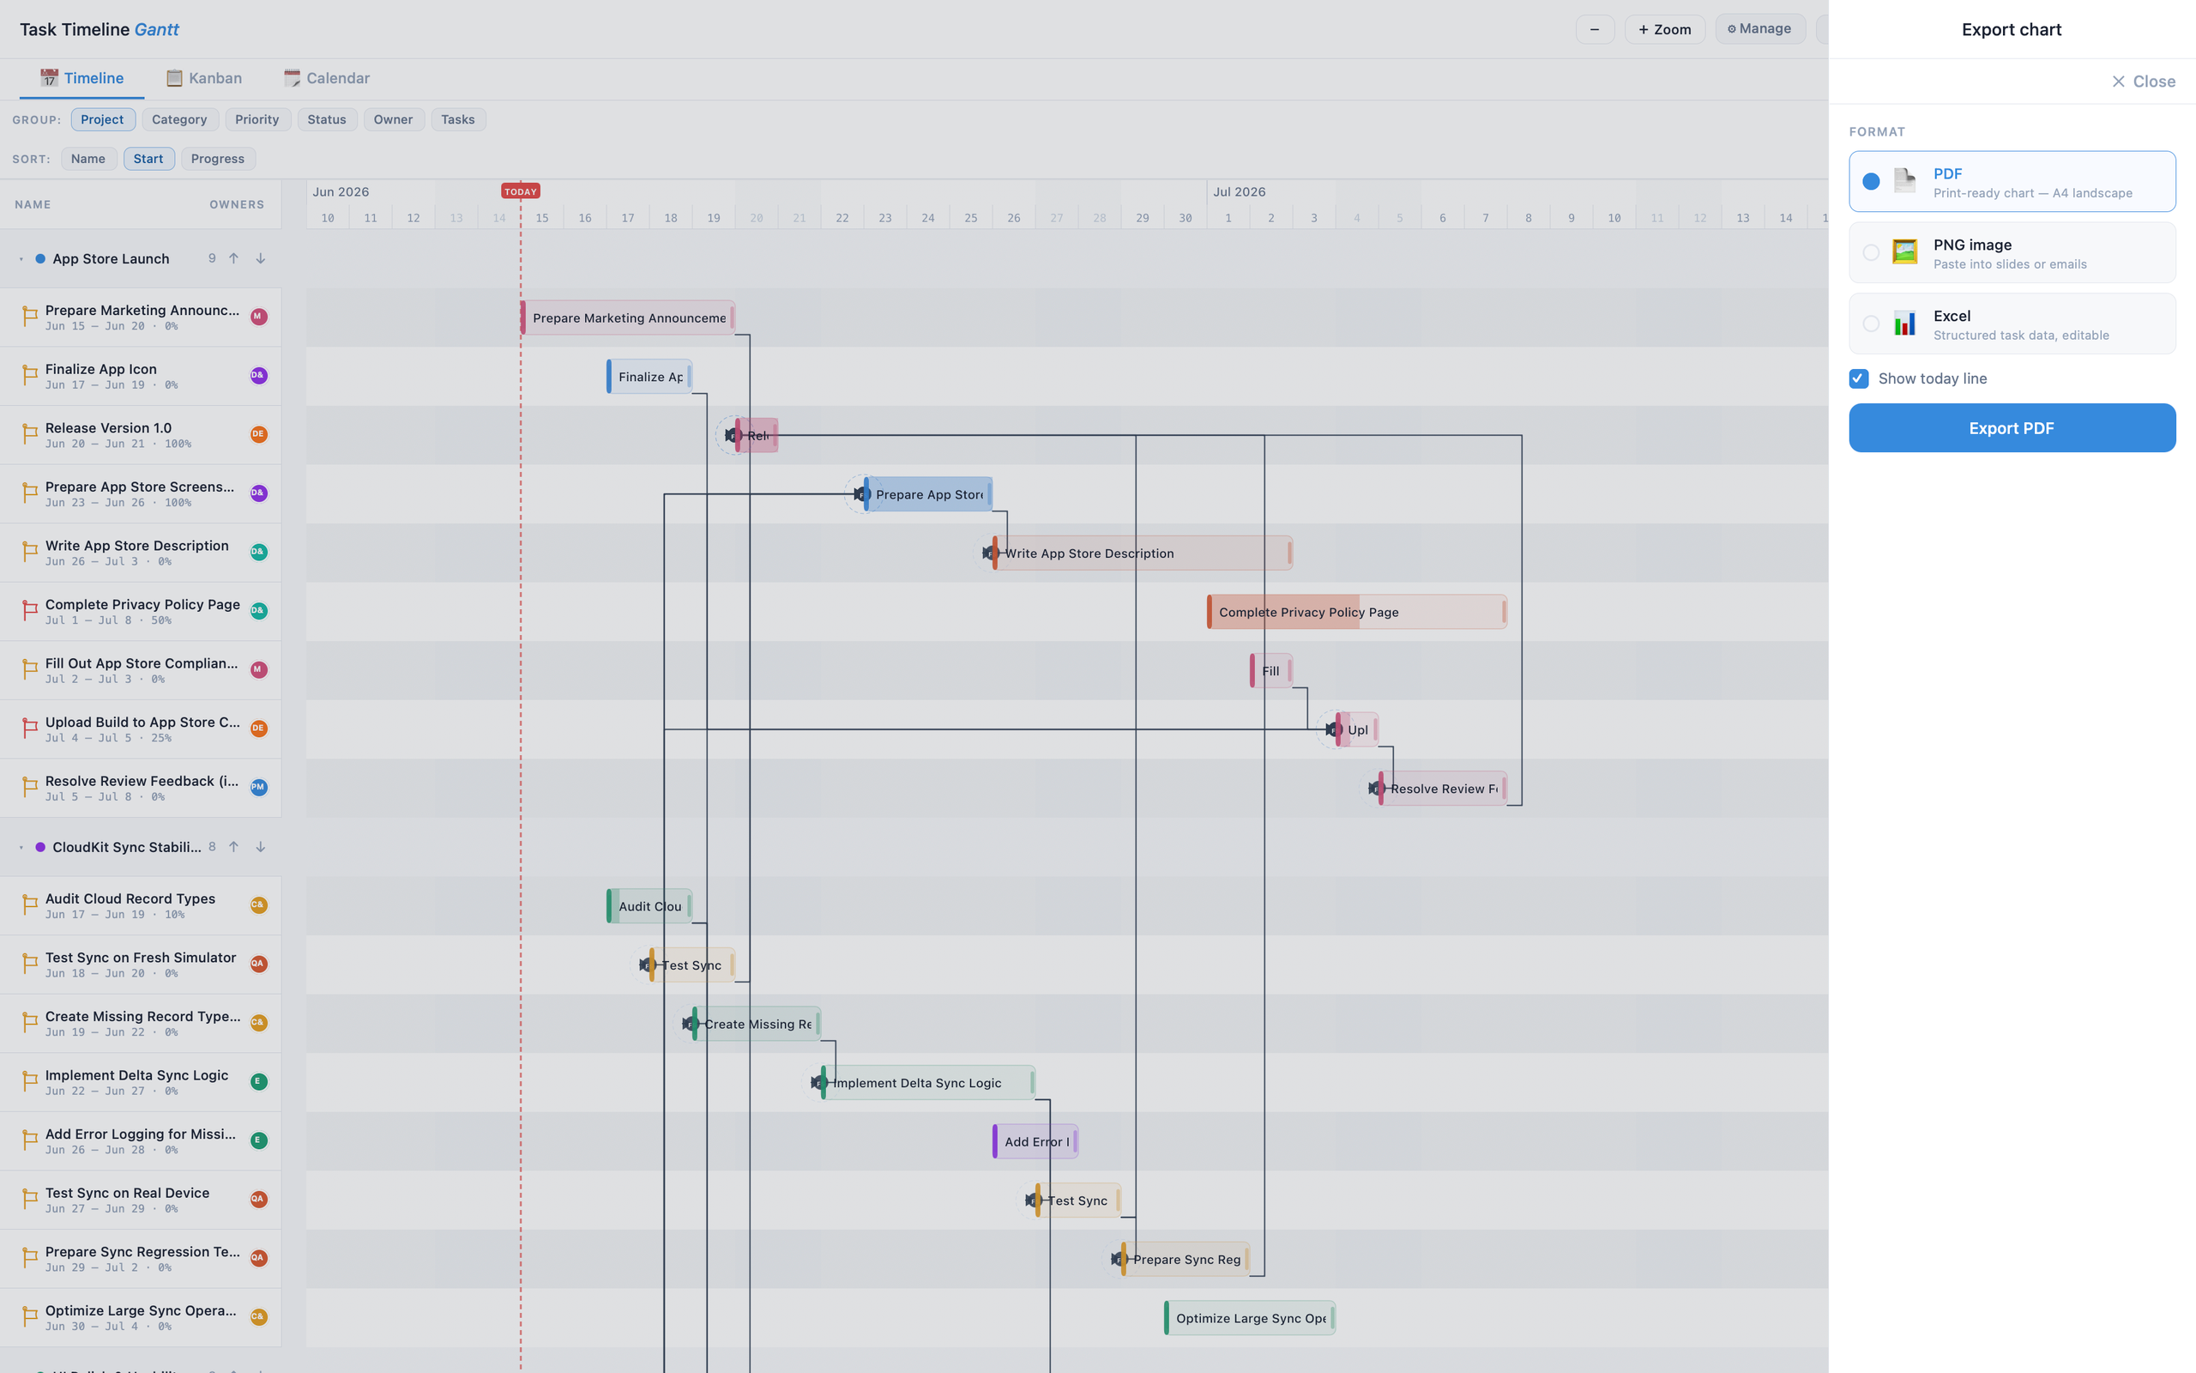Group tasks by Priority

257,120
